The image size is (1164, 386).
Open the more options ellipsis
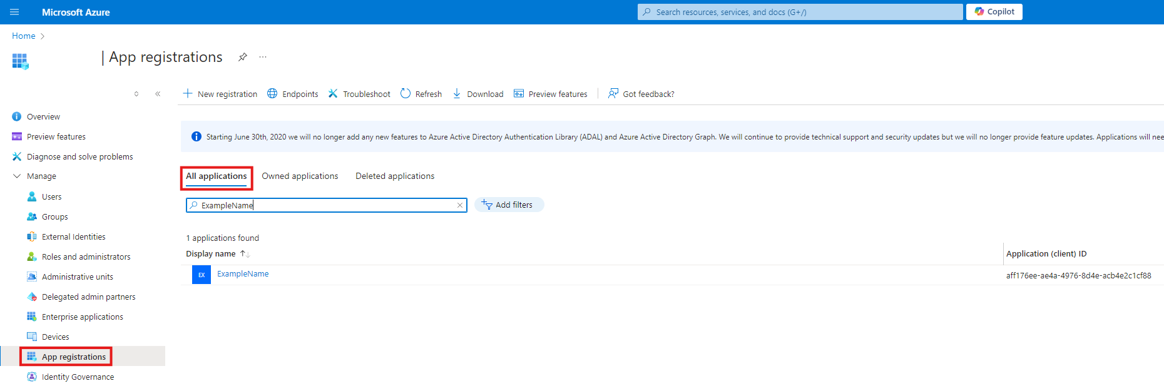tap(263, 57)
